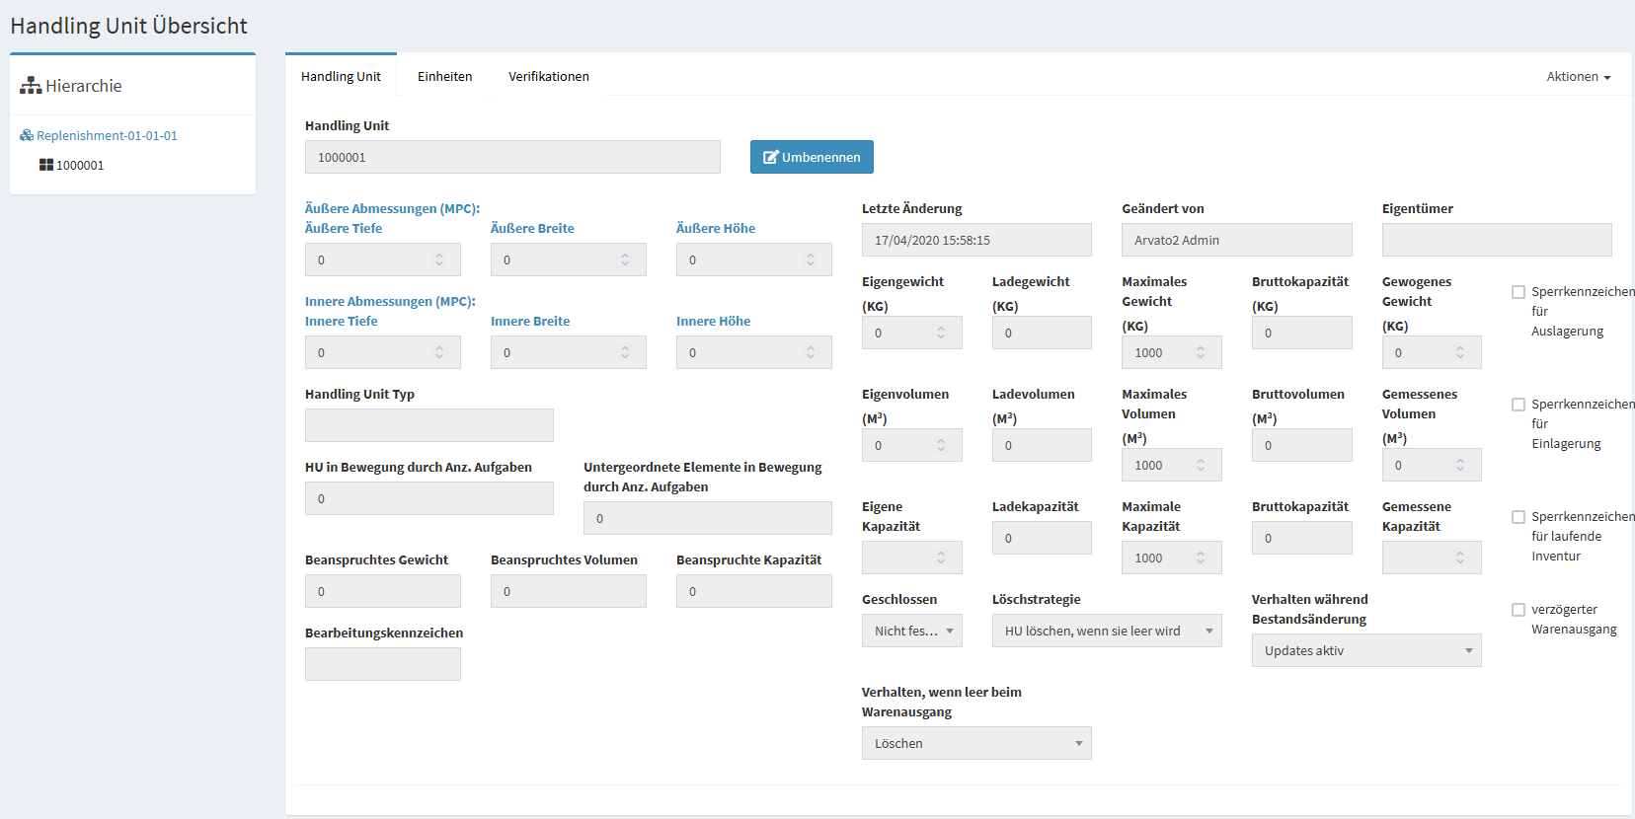Viewport: 1635px width, 819px height.
Task: Click the Ladevolumen field
Action: point(1042,445)
